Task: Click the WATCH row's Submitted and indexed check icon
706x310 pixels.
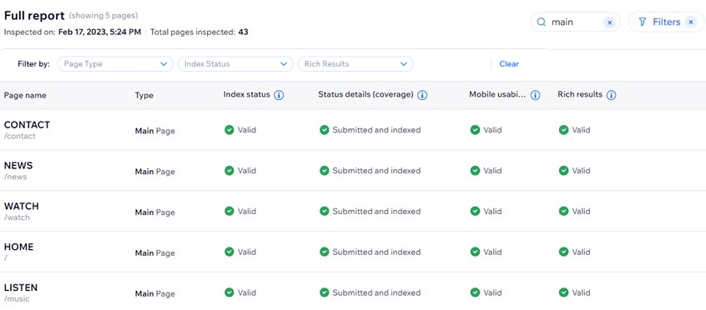Action: 324,211
